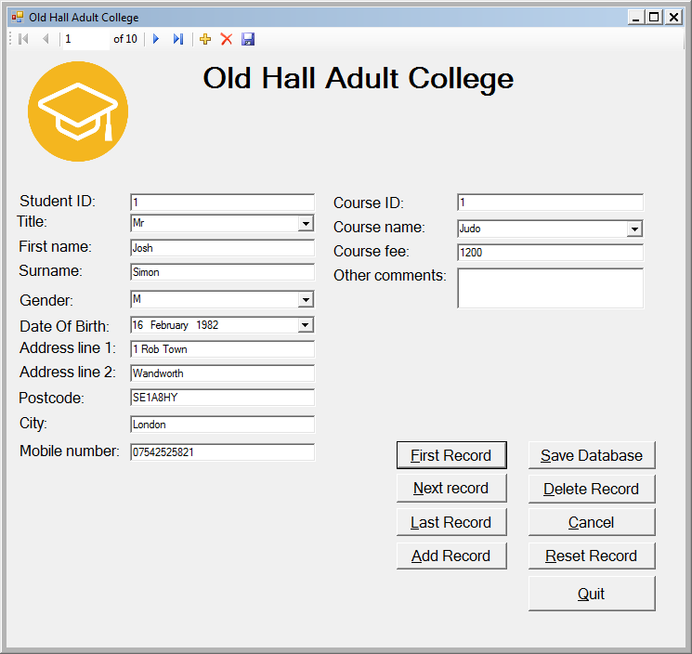Select the day 16 in date picker
The width and height of the screenshot is (692, 654).
[137, 325]
